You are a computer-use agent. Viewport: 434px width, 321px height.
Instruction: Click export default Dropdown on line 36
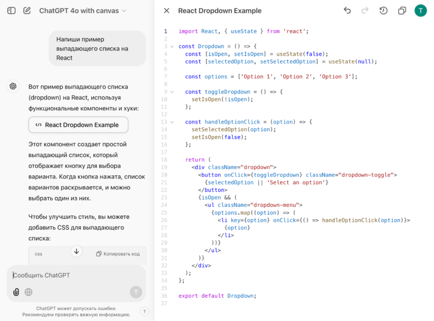216,296
